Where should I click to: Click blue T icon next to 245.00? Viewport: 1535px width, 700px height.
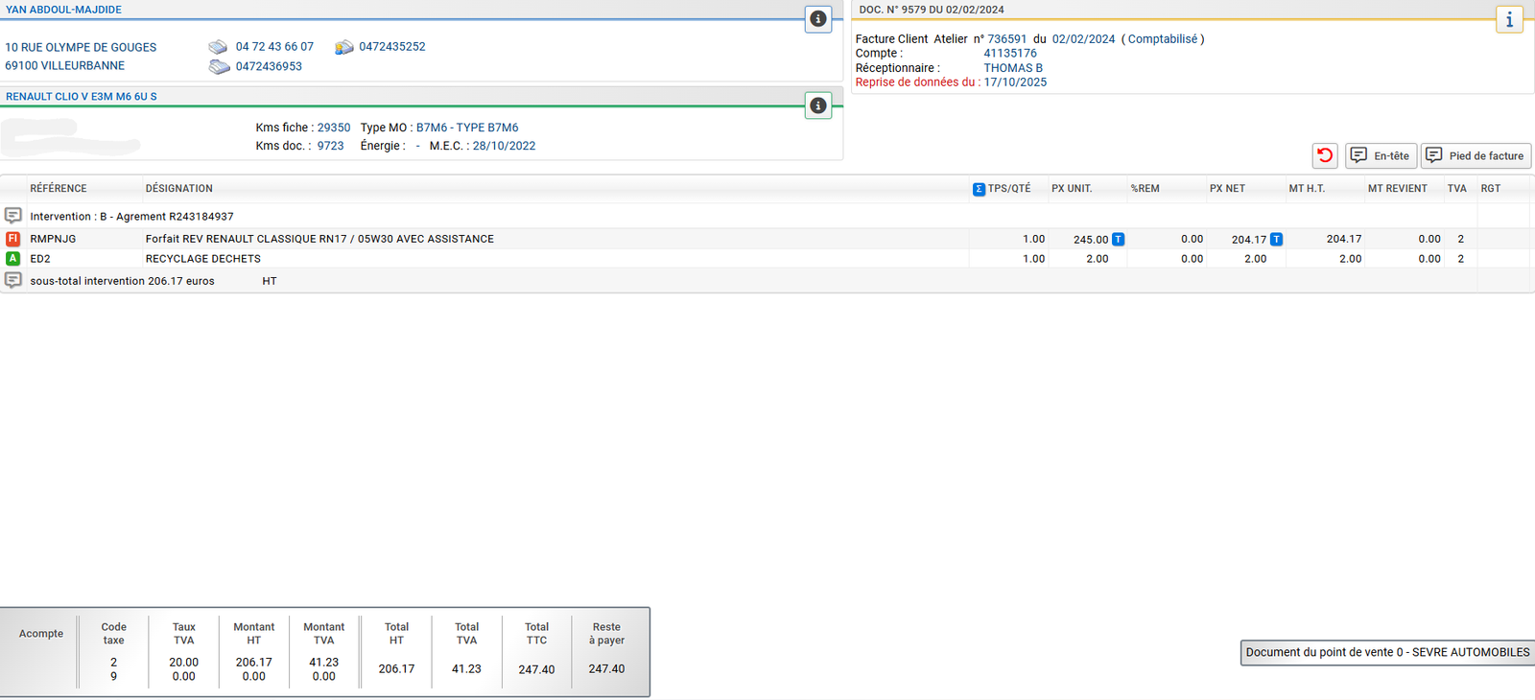pyautogui.click(x=1118, y=239)
